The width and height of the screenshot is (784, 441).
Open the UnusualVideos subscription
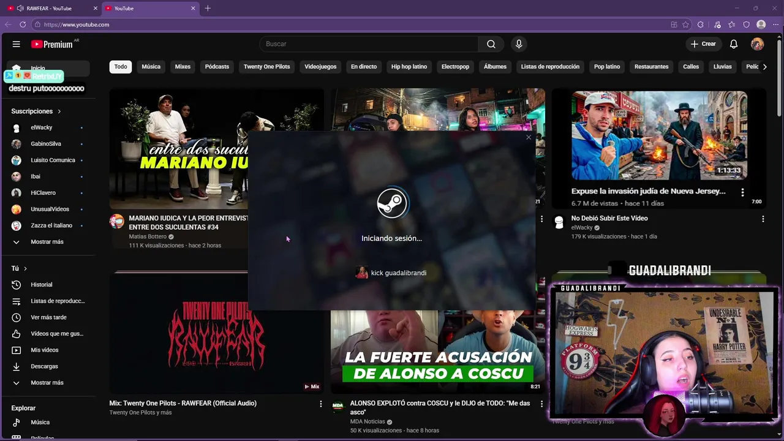point(50,209)
